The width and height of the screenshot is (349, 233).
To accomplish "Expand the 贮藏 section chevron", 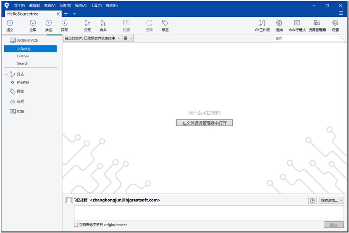I will [7, 112].
